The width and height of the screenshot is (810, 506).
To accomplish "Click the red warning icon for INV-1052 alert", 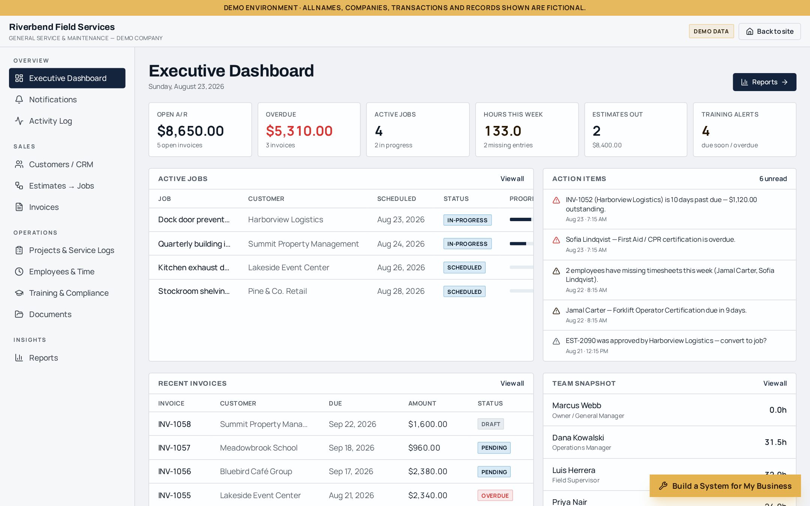I will click(x=556, y=200).
